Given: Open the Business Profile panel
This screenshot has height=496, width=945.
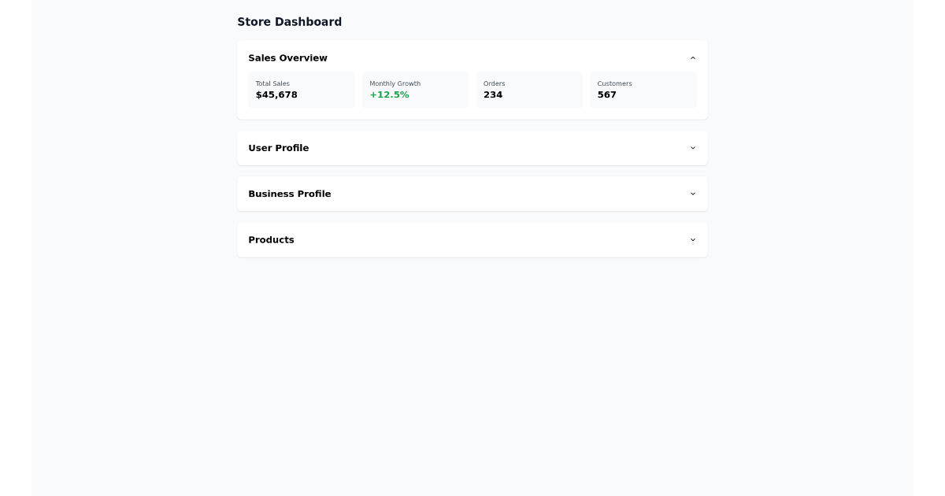Looking at the screenshot, I should [x=472, y=194].
